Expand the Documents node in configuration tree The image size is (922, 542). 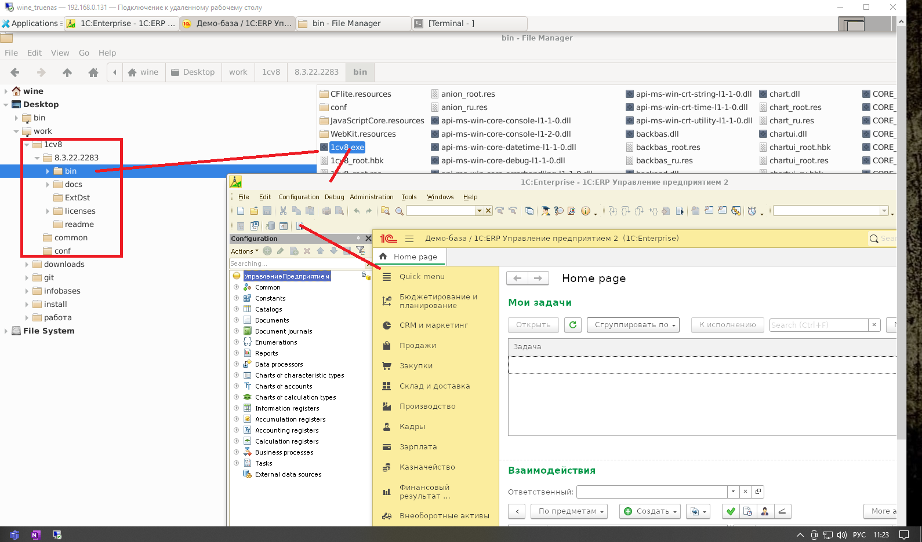(x=236, y=320)
